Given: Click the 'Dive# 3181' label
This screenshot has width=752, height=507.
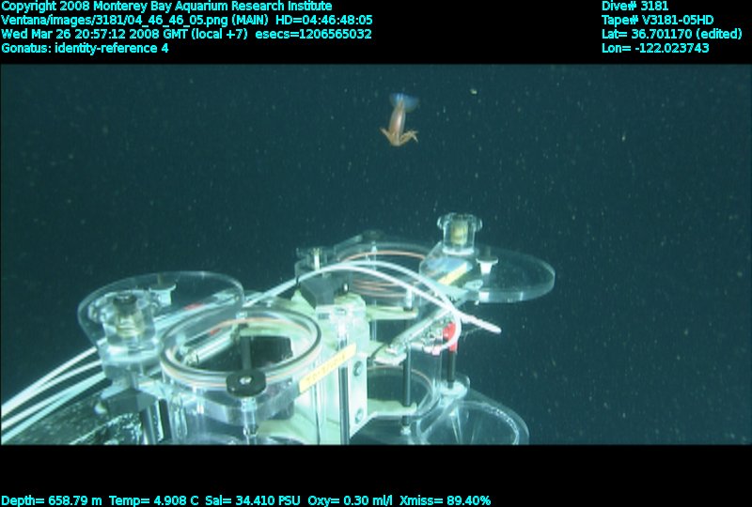Looking at the screenshot, I should (x=635, y=7).
